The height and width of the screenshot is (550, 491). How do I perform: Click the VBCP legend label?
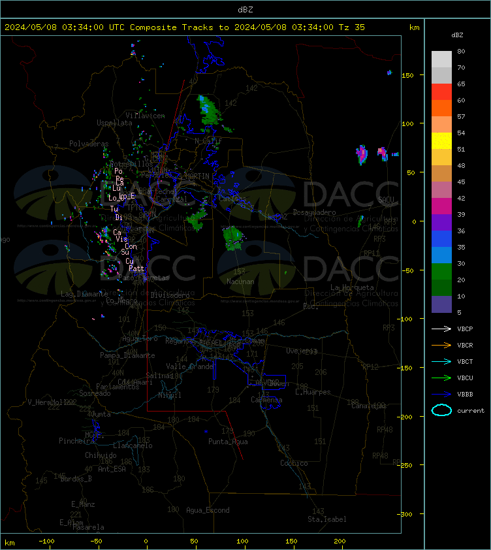tap(465, 329)
